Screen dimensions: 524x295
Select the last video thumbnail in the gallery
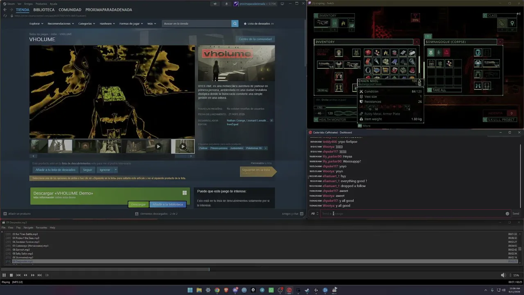click(183, 146)
